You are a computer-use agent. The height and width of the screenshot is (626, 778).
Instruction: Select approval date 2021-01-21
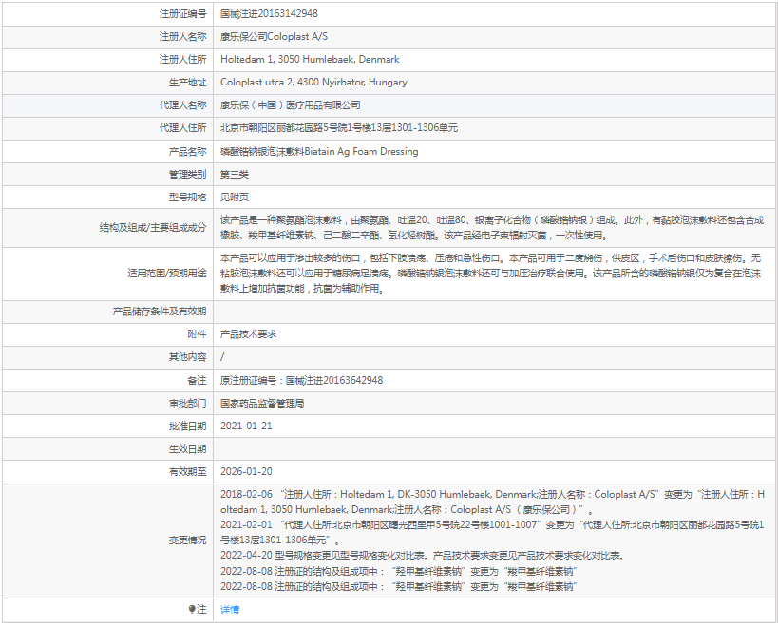246,427
